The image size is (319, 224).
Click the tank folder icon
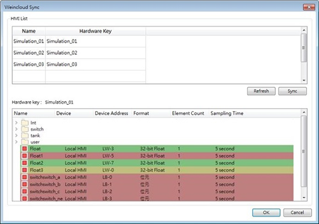tap(25, 135)
